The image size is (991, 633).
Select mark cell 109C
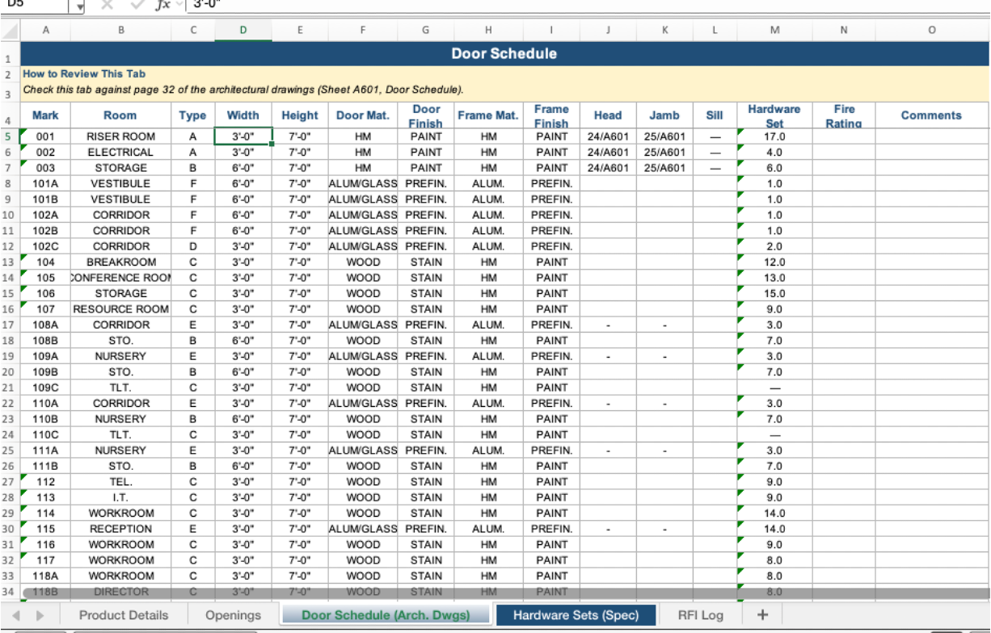click(45, 388)
